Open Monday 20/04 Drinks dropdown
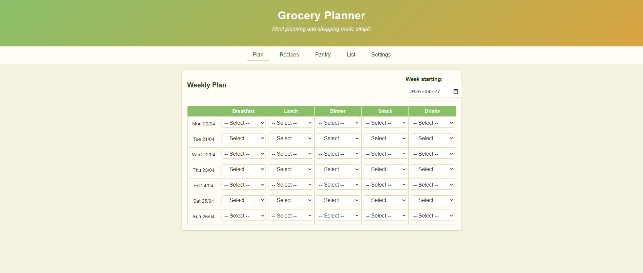Image resolution: width=643 pixels, height=273 pixels. (x=432, y=123)
